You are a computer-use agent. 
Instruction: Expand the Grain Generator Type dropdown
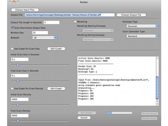tap(143, 36)
